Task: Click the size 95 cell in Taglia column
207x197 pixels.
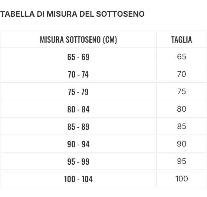Action: pyautogui.click(x=181, y=161)
